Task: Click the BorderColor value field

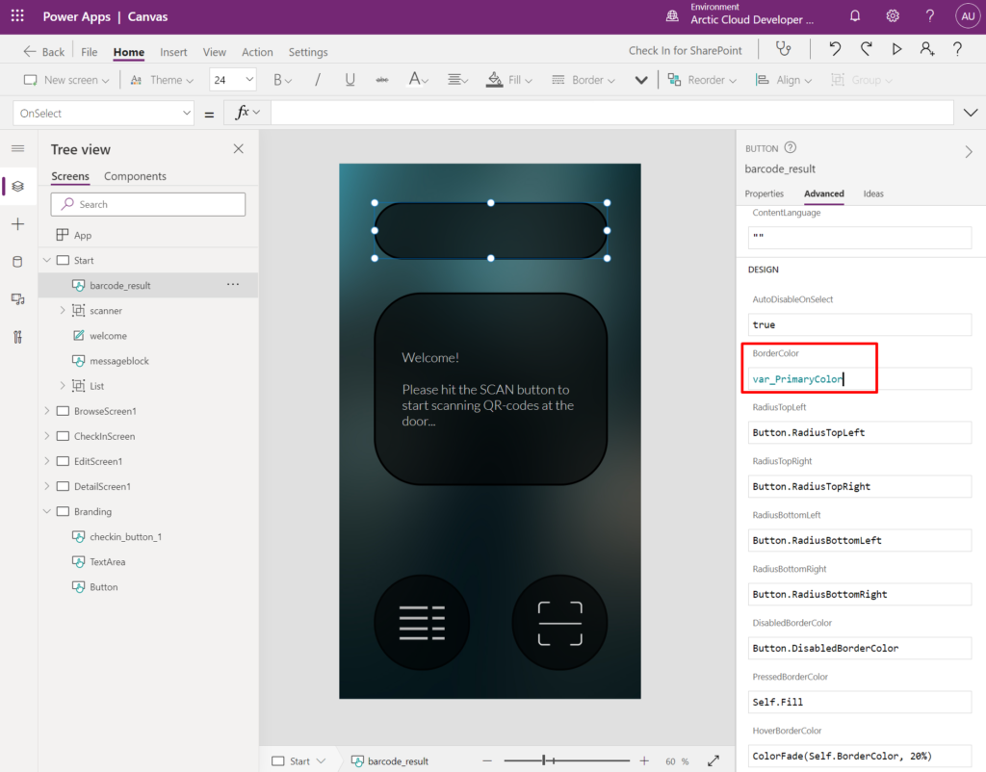Action: pos(860,379)
